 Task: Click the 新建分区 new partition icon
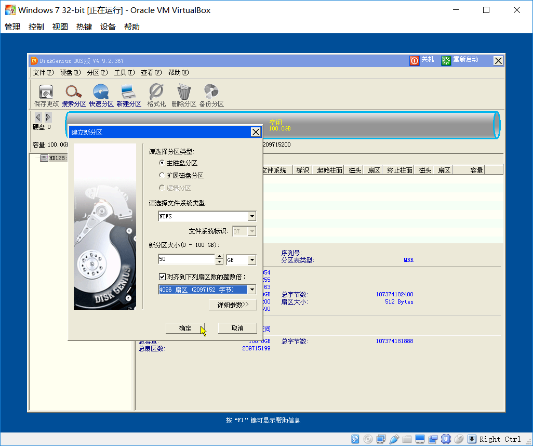[x=128, y=91]
